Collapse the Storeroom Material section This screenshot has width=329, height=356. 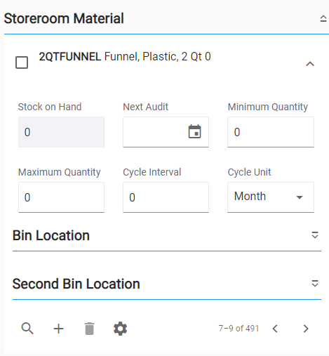(x=323, y=19)
